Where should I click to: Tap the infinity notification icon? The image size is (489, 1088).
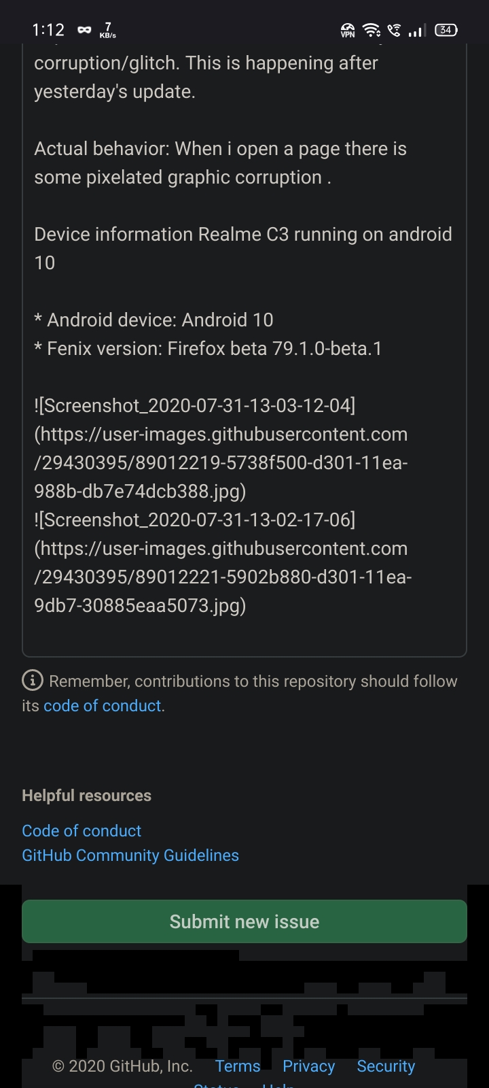click(84, 30)
